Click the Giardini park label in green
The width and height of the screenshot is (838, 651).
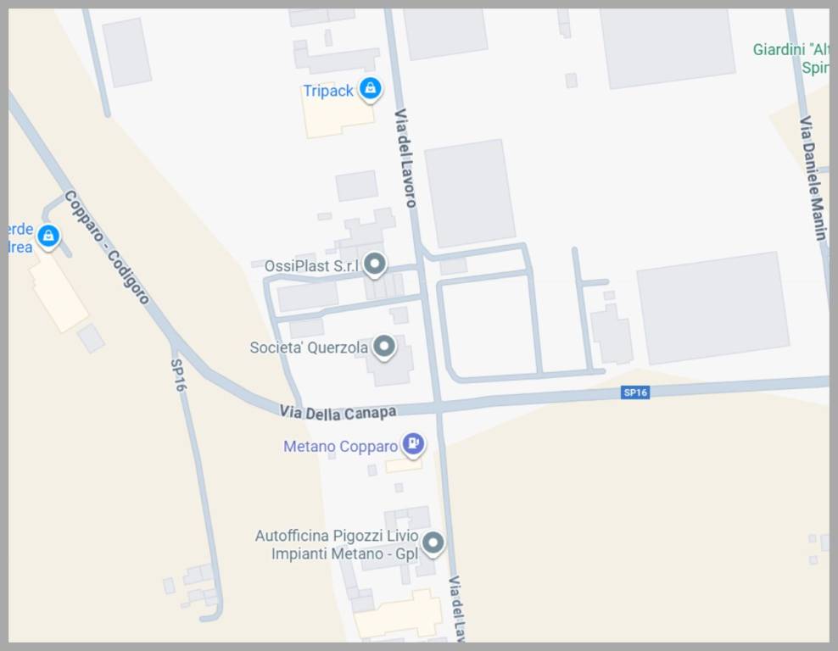pyautogui.click(x=791, y=58)
